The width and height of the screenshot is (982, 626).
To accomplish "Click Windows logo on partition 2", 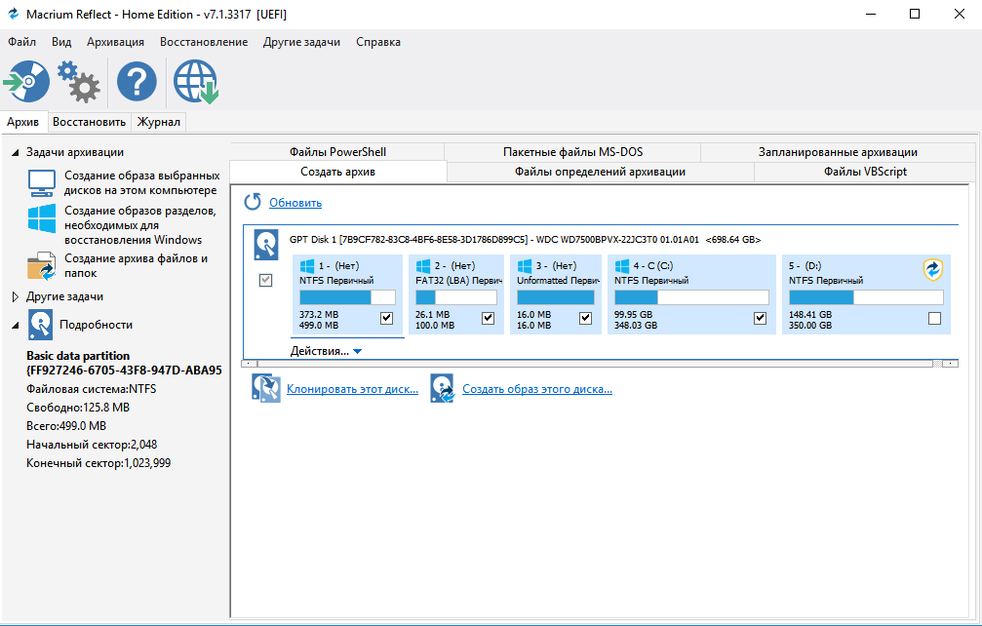I will pyautogui.click(x=423, y=266).
